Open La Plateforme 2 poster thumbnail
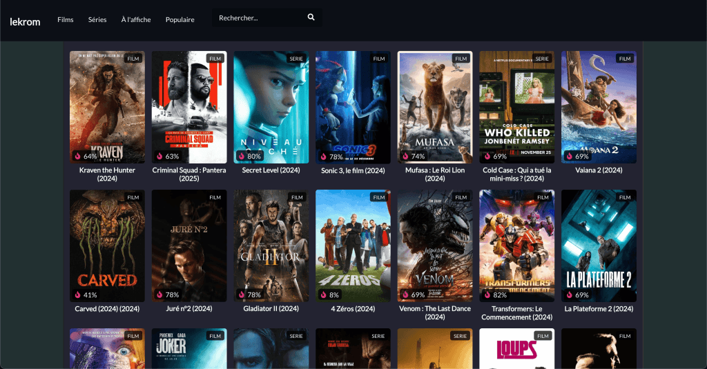 click(x=599, y=246)
